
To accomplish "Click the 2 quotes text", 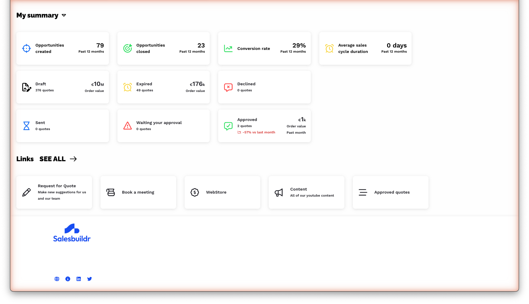I will click(x=245, y=126).
